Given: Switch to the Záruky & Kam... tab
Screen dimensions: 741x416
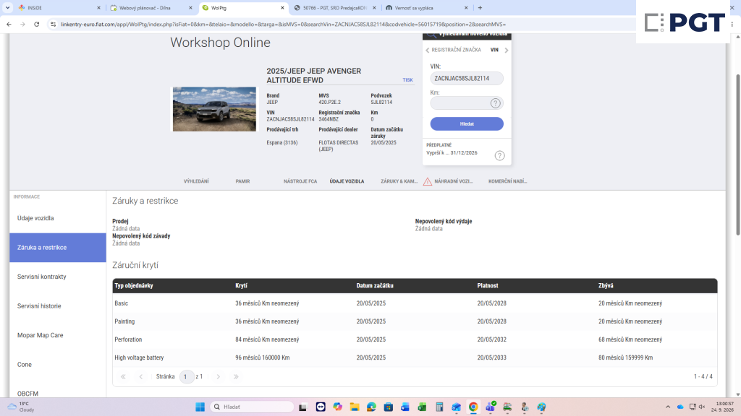Looking at the screenshot, I should 399,181.
